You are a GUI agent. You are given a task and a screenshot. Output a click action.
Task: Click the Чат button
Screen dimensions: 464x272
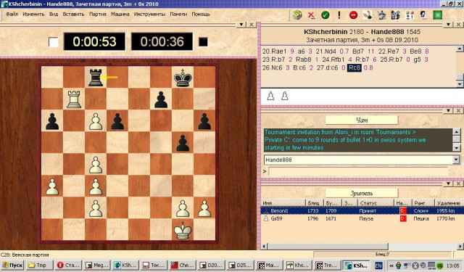click(362, 120)
